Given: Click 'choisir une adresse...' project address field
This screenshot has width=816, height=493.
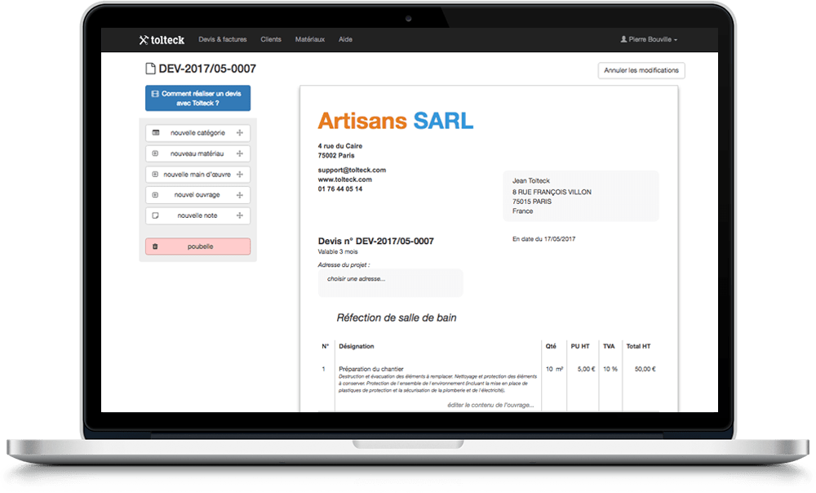Looking at the screenshot, I should 390,279.
